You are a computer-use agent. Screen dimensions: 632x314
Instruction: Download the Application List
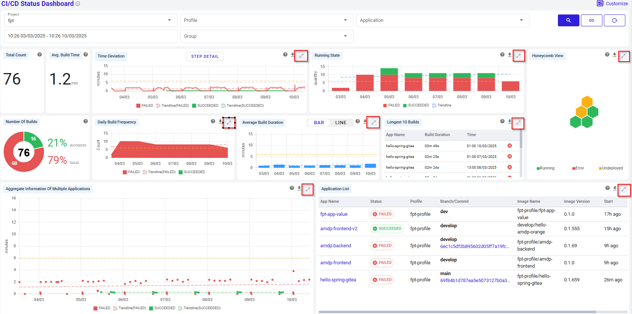point(615,188)
